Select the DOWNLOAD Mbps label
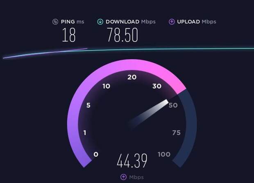Viewport: 254px width, 183px height. coord(131,22)
